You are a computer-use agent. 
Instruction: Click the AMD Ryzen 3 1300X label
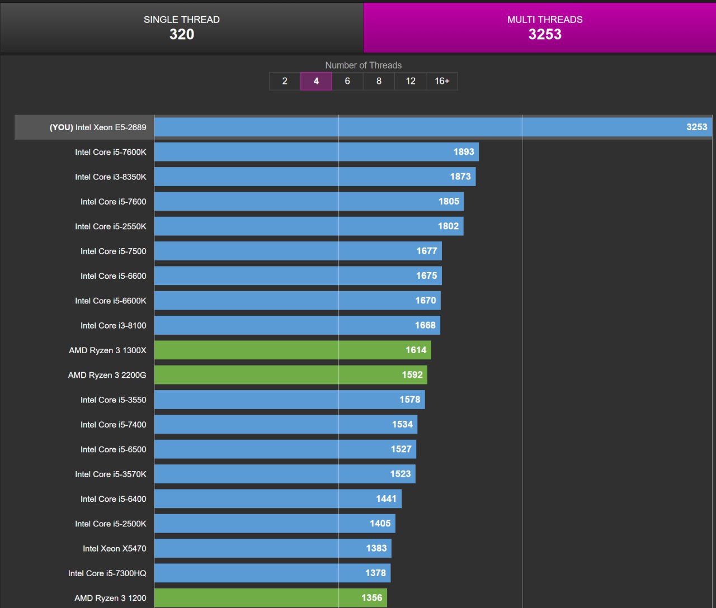coord(107,350)
